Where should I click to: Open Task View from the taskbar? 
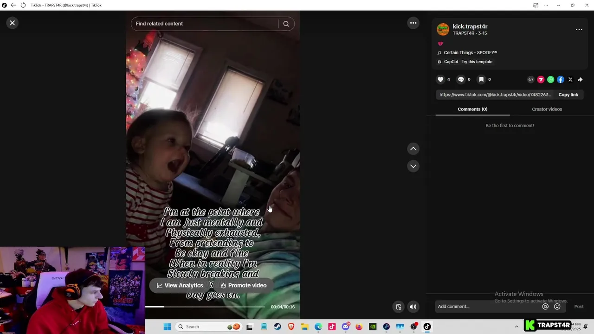coord(250,327)
